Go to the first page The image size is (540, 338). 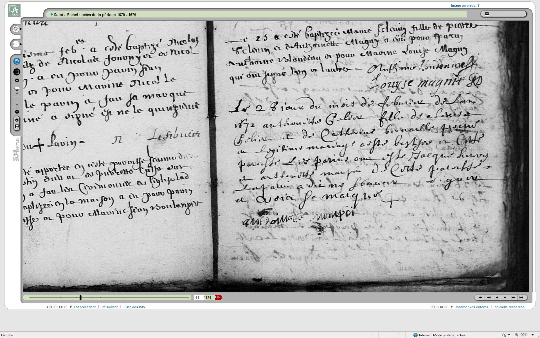point(480,297)
